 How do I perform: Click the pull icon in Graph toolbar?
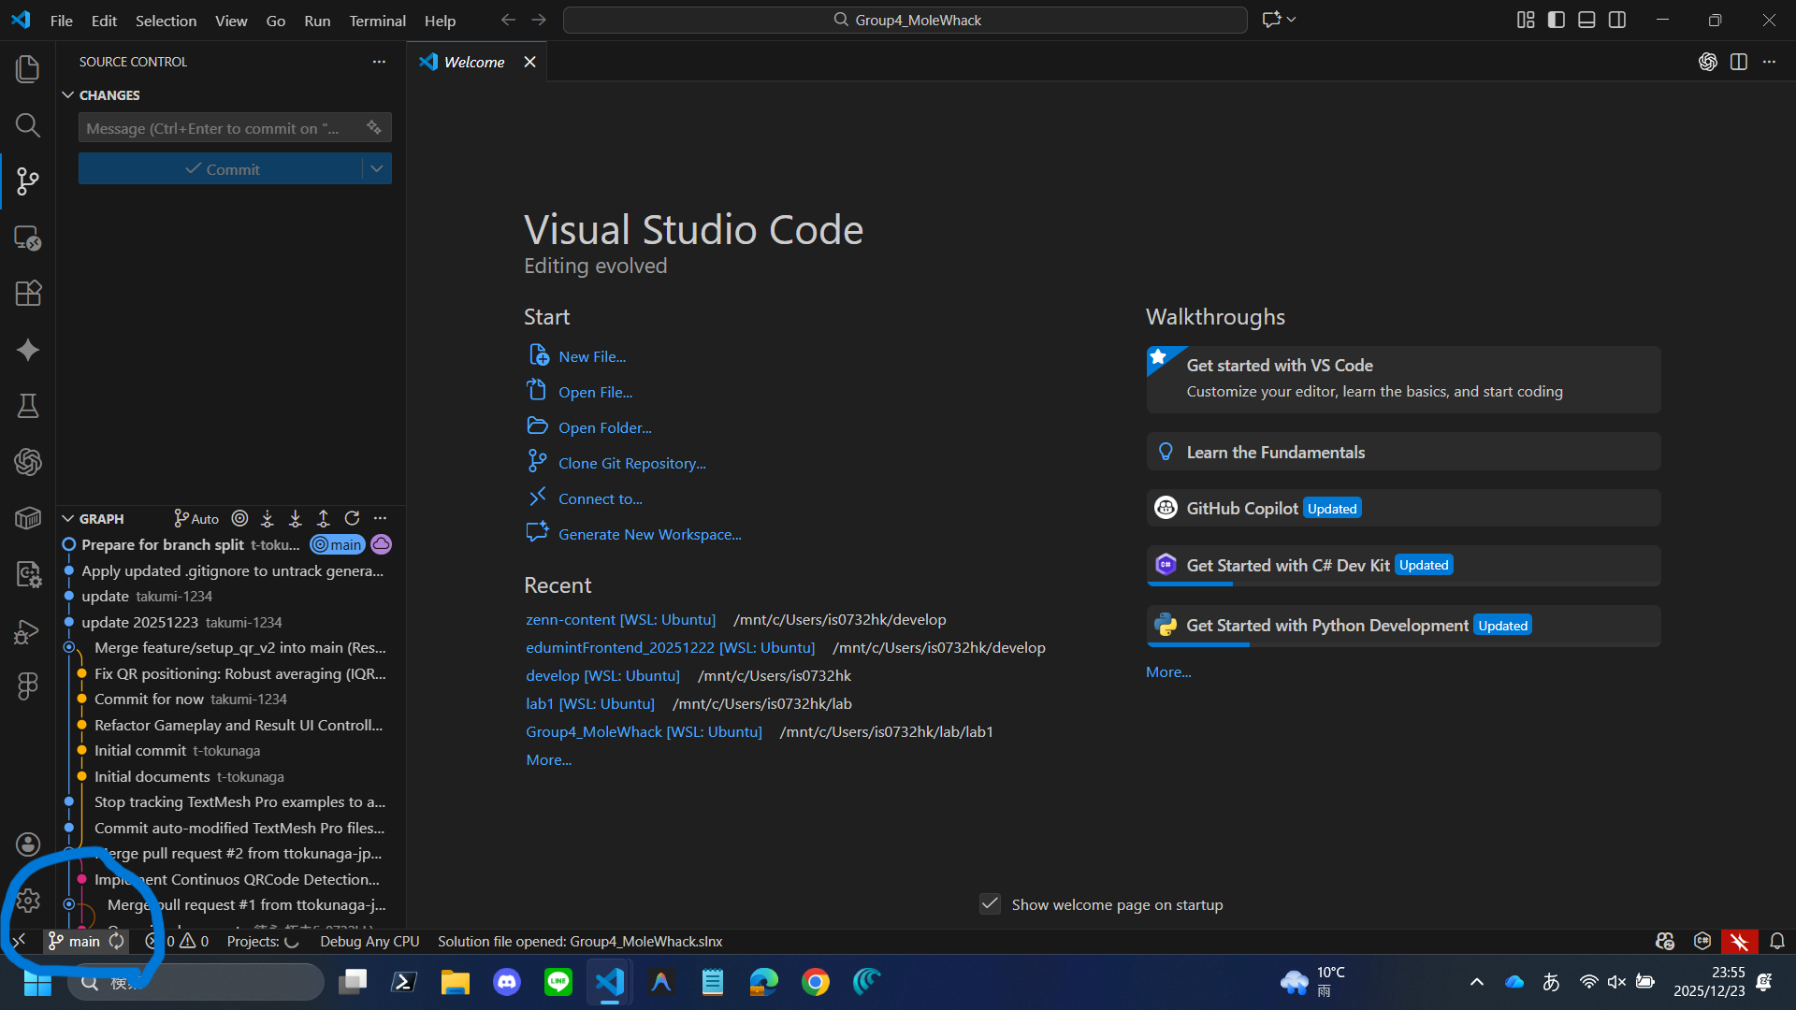[296, 518]
